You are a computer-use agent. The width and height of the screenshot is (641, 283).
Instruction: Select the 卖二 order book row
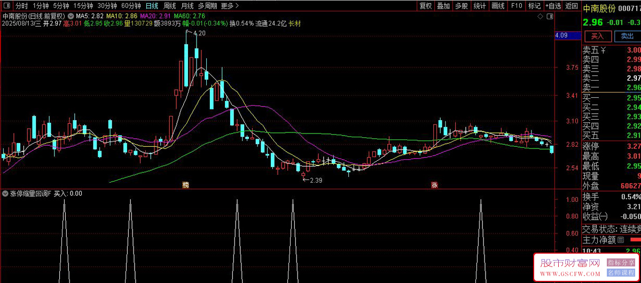612,78
